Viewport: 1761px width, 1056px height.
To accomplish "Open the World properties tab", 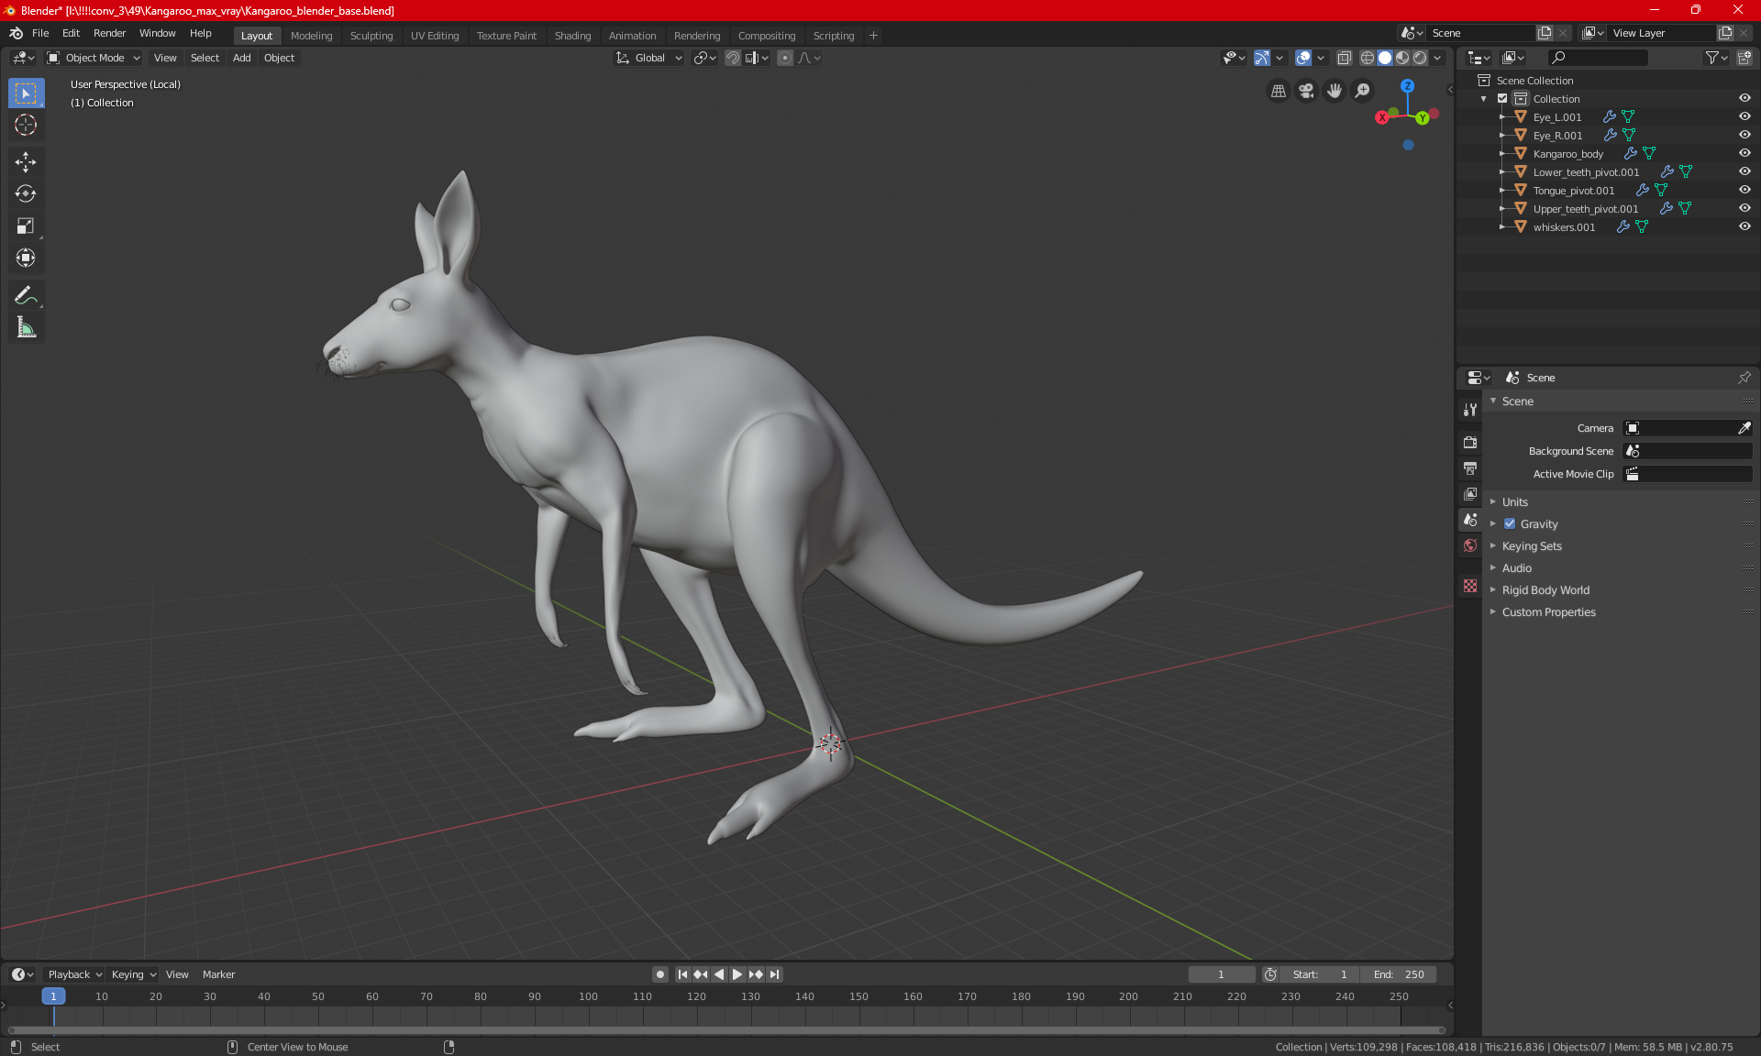I will [1470, 545].
